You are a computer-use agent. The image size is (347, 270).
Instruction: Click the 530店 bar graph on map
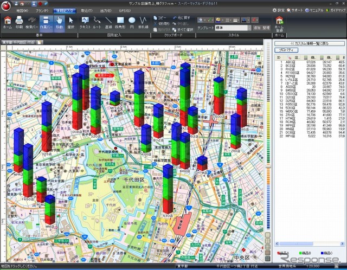point(168,189)
